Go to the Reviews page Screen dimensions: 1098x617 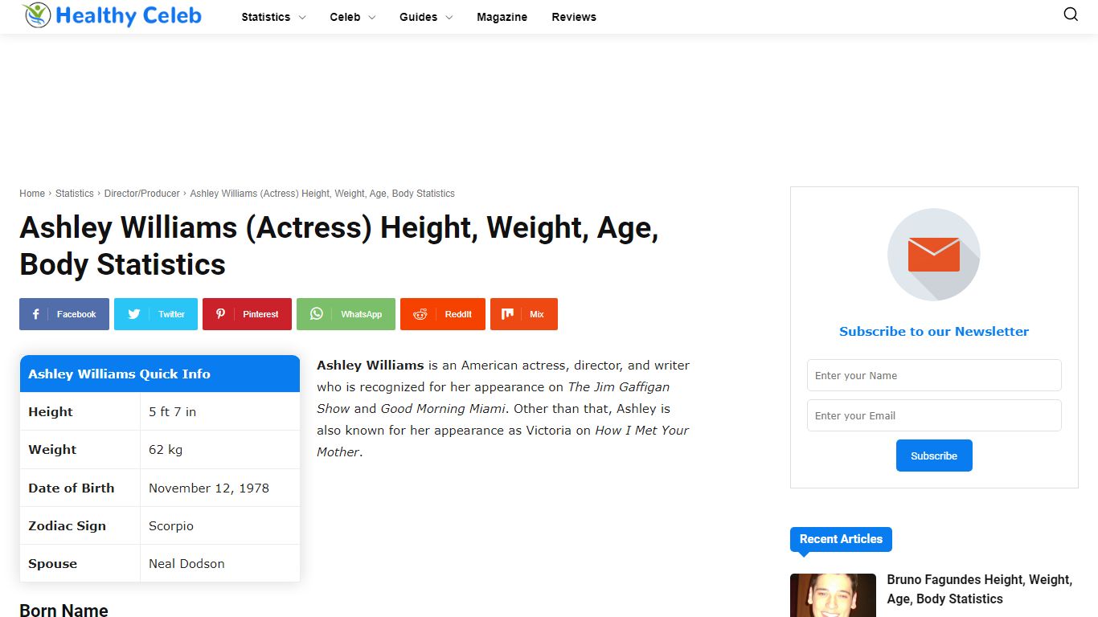[x=574, y=17]
